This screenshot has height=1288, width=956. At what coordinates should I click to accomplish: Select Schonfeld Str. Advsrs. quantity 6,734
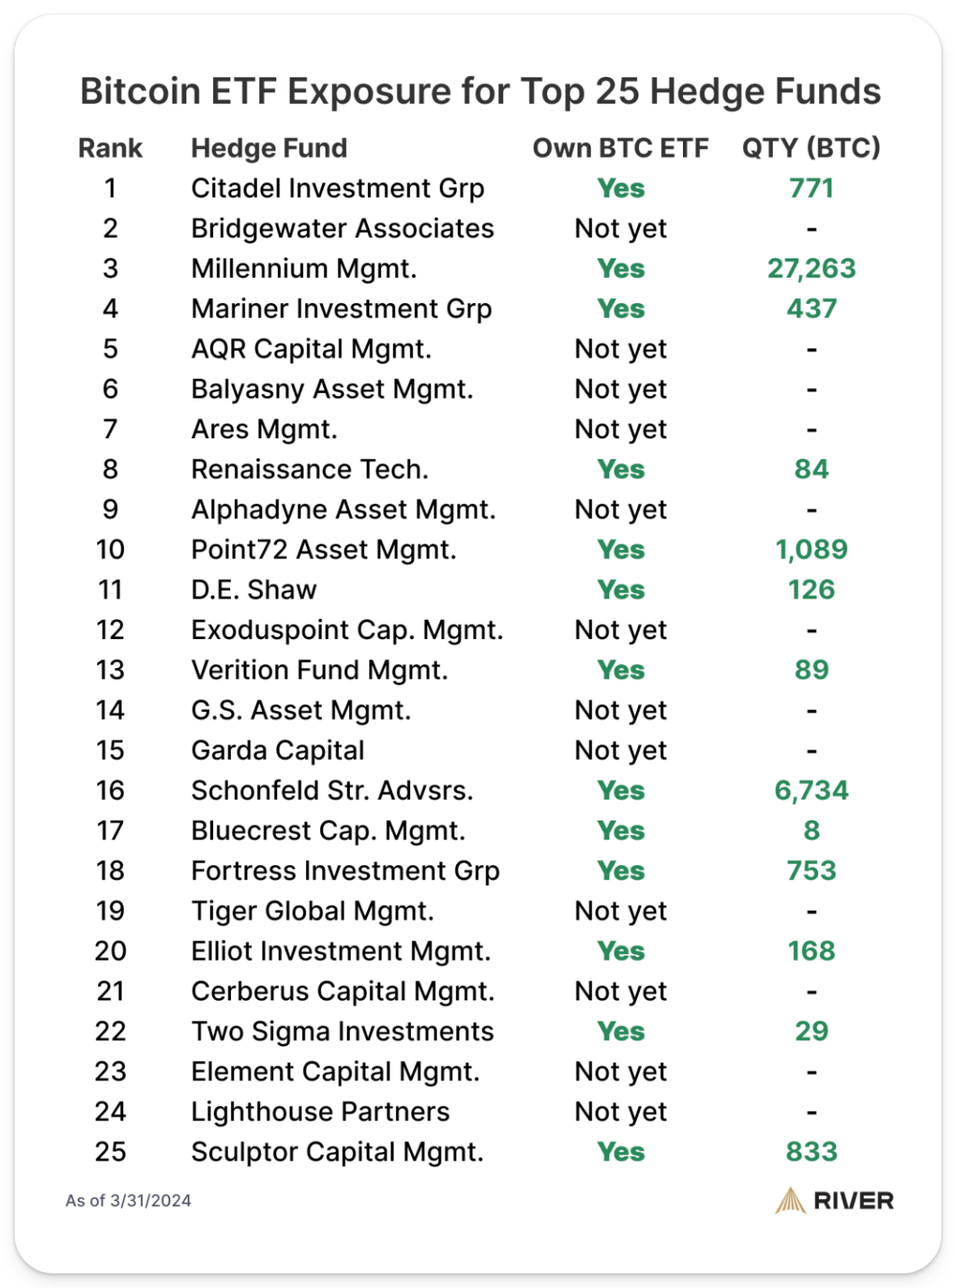click(811, 790)
